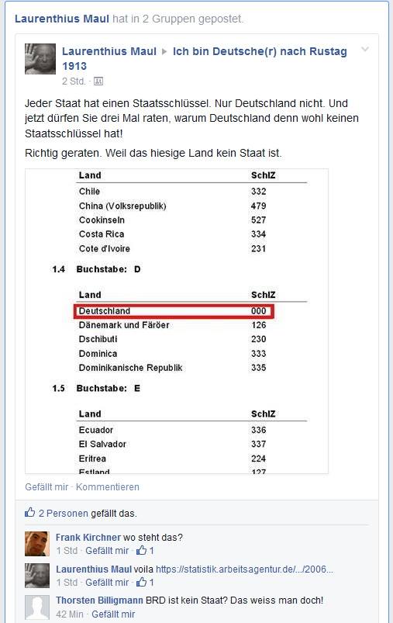Click Laurenthius Maul's post profile picture
The width and height of the screenshot is (393, 623).
click(40, 59)
